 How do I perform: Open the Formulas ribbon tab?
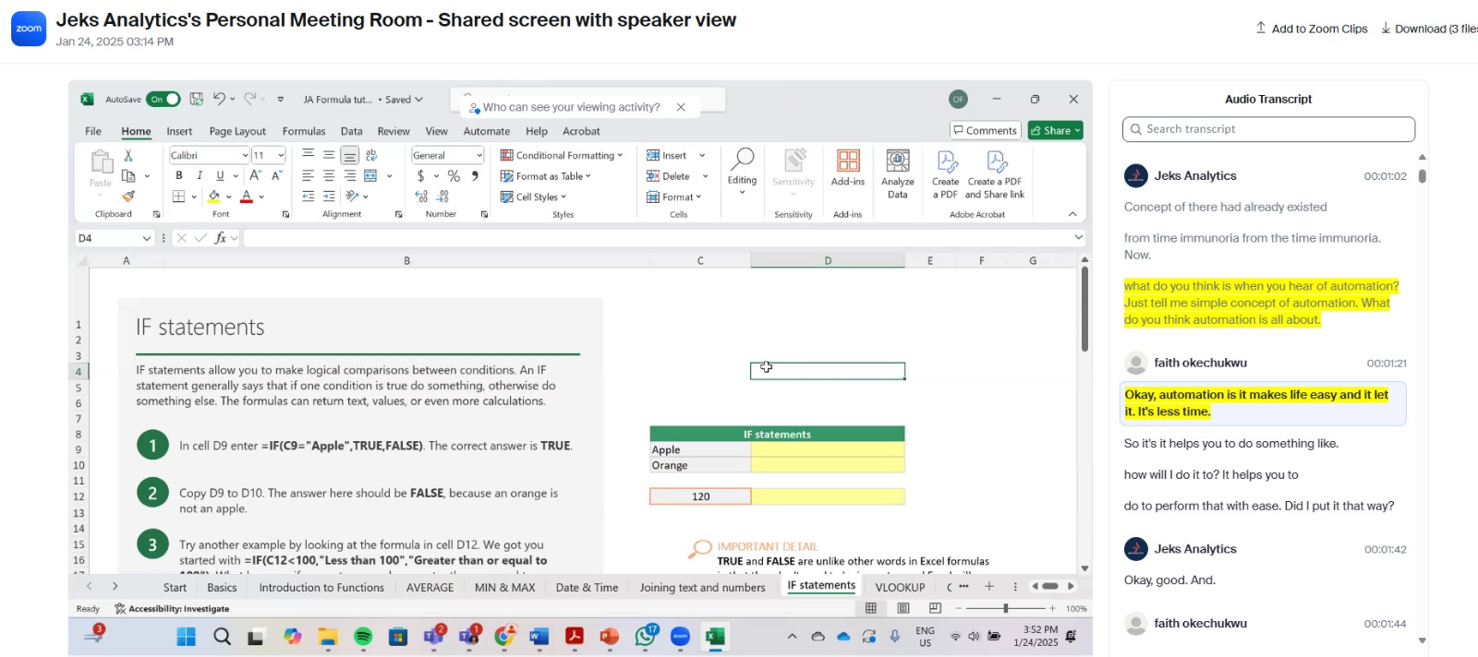303,131
